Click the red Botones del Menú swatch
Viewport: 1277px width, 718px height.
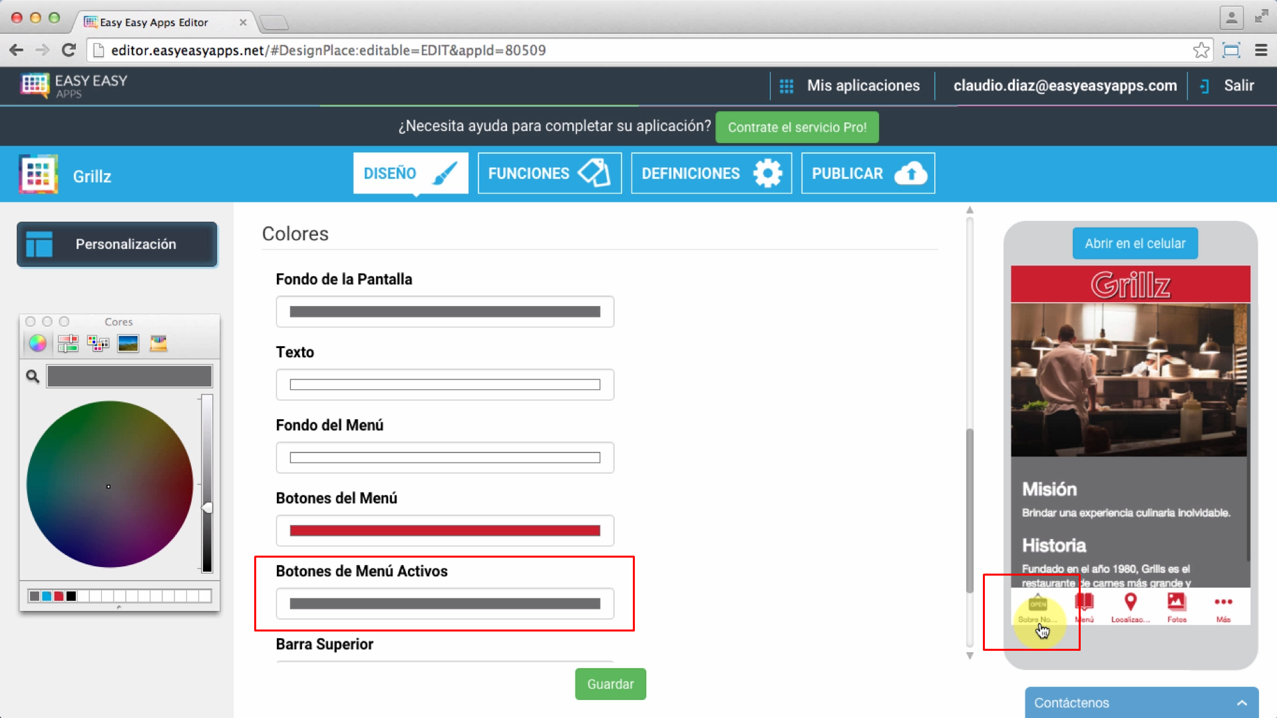[445, 531]
